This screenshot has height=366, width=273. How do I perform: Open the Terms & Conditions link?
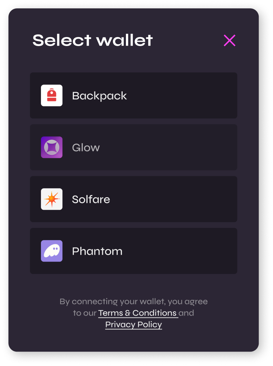(138, 313)
